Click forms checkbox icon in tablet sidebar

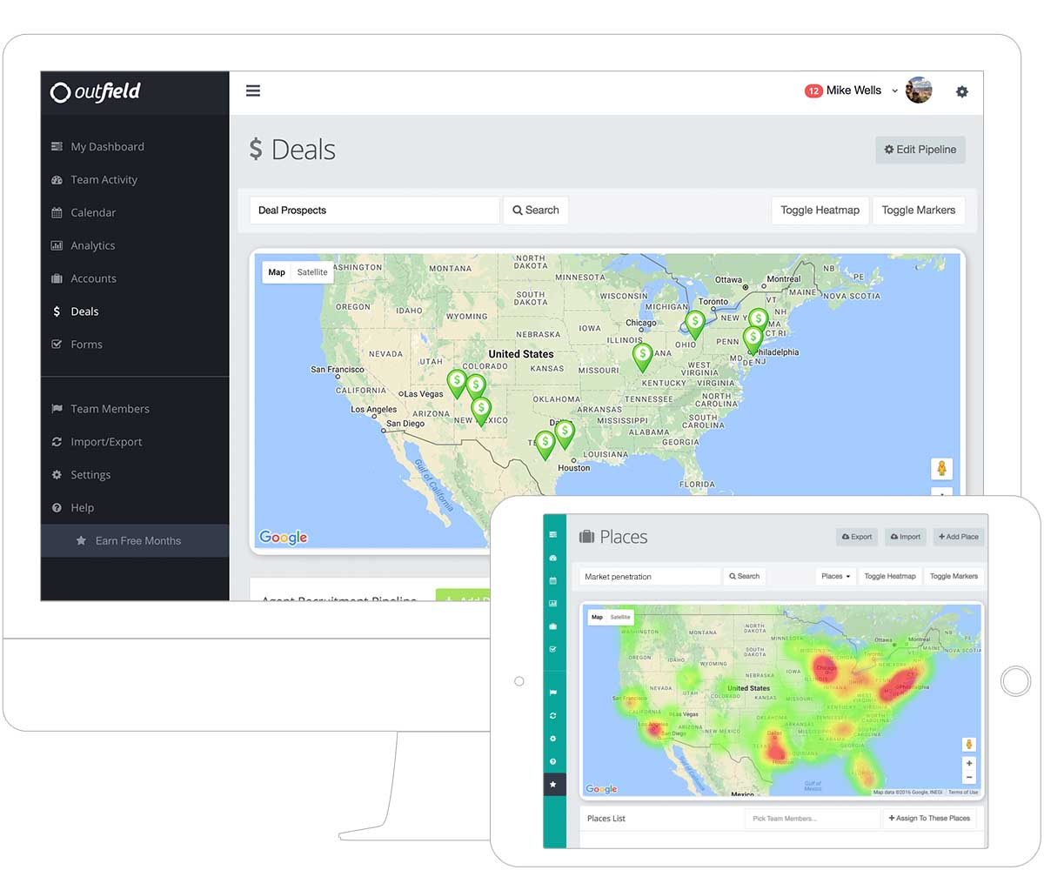(554, 649)
